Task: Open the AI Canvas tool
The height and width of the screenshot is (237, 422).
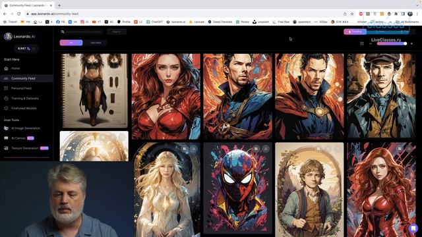Action: [18, 138]
